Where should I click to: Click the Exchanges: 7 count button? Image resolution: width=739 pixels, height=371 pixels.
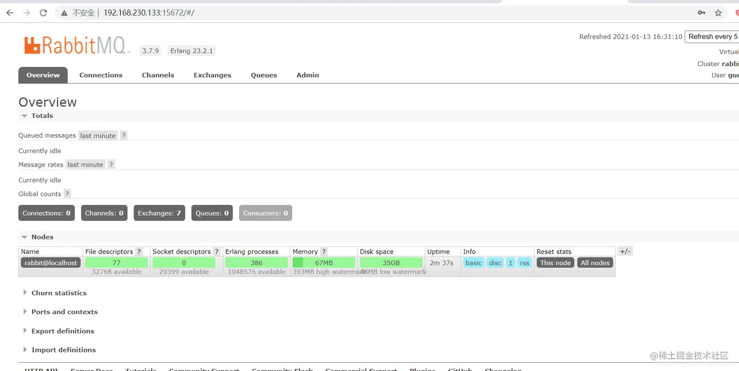pos(159,213)
